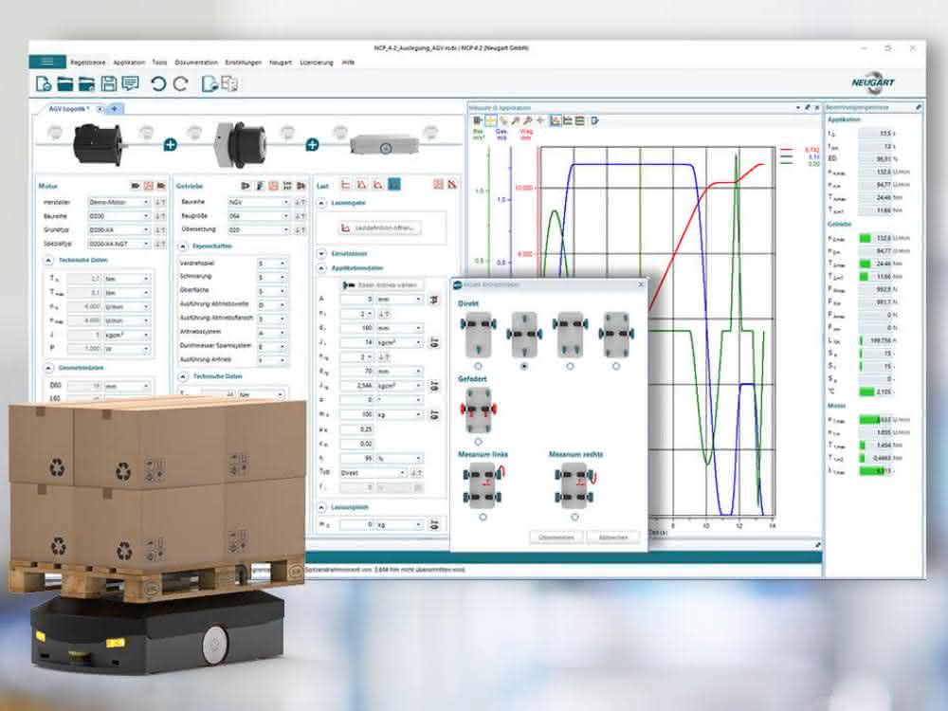
Task: Click the compare documents toolbar icon
Action: 229,84
